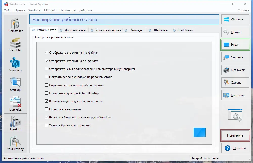
Task: Open the WinTools menu
Action: [x=34, y=10]
